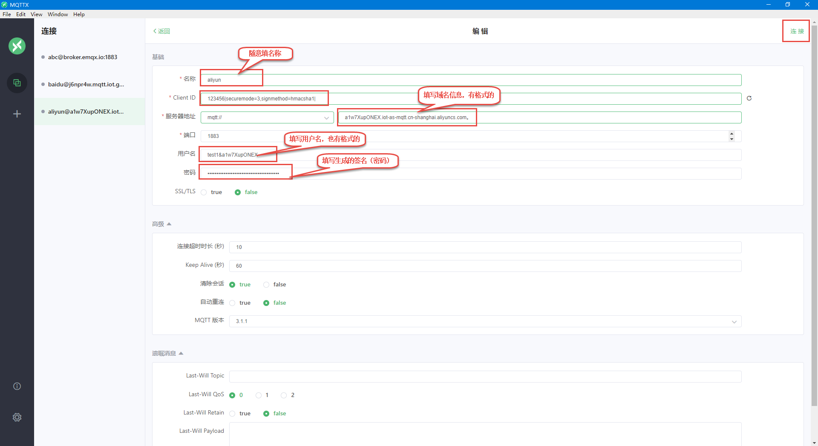Regenerate Client ID with the refresh icon

(x=749, y=98)
